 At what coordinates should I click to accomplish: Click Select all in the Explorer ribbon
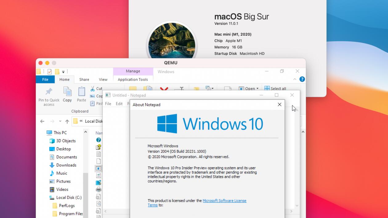tap(275, 89)
